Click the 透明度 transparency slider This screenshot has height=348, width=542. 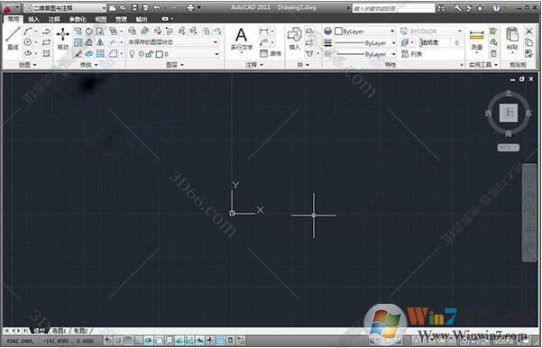435,43
